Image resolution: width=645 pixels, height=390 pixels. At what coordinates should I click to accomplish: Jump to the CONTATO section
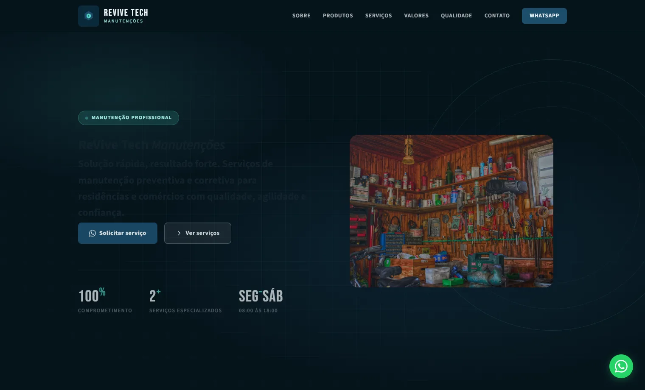497,16
